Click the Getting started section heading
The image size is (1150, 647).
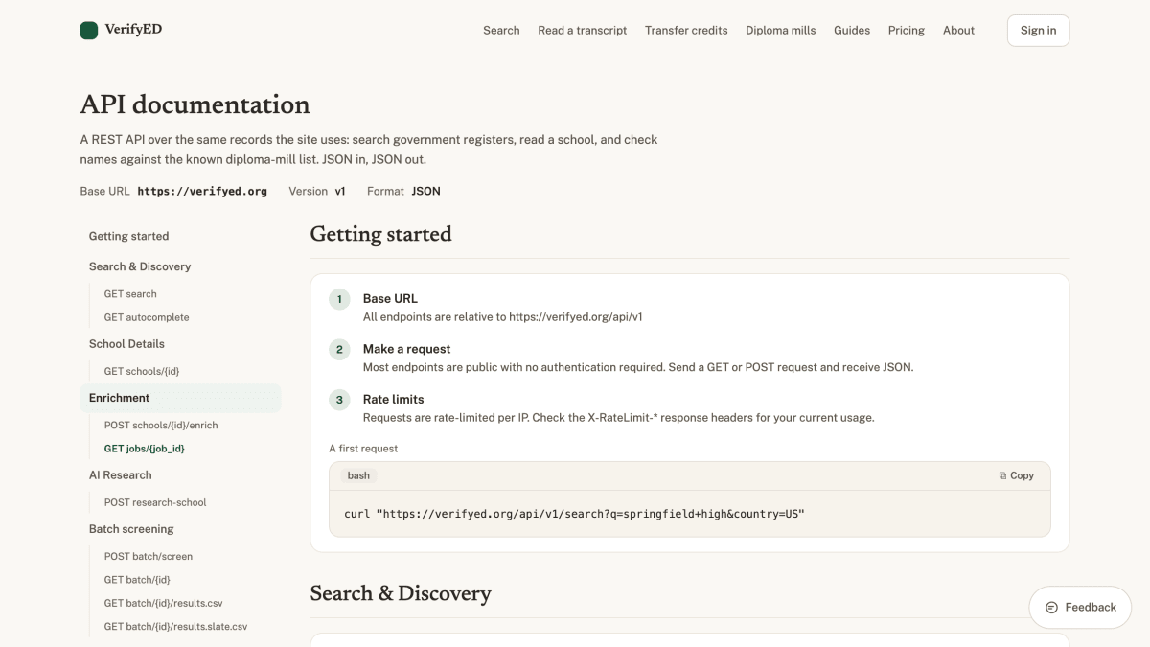pos(380,234)
